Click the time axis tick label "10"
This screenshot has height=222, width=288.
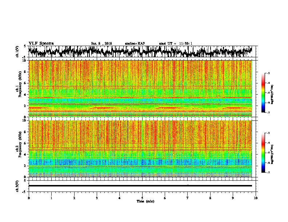coord(256,198)
